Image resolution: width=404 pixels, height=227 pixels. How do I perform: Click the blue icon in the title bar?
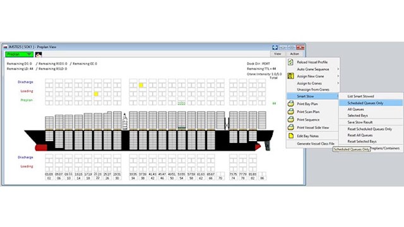[275, 47]
